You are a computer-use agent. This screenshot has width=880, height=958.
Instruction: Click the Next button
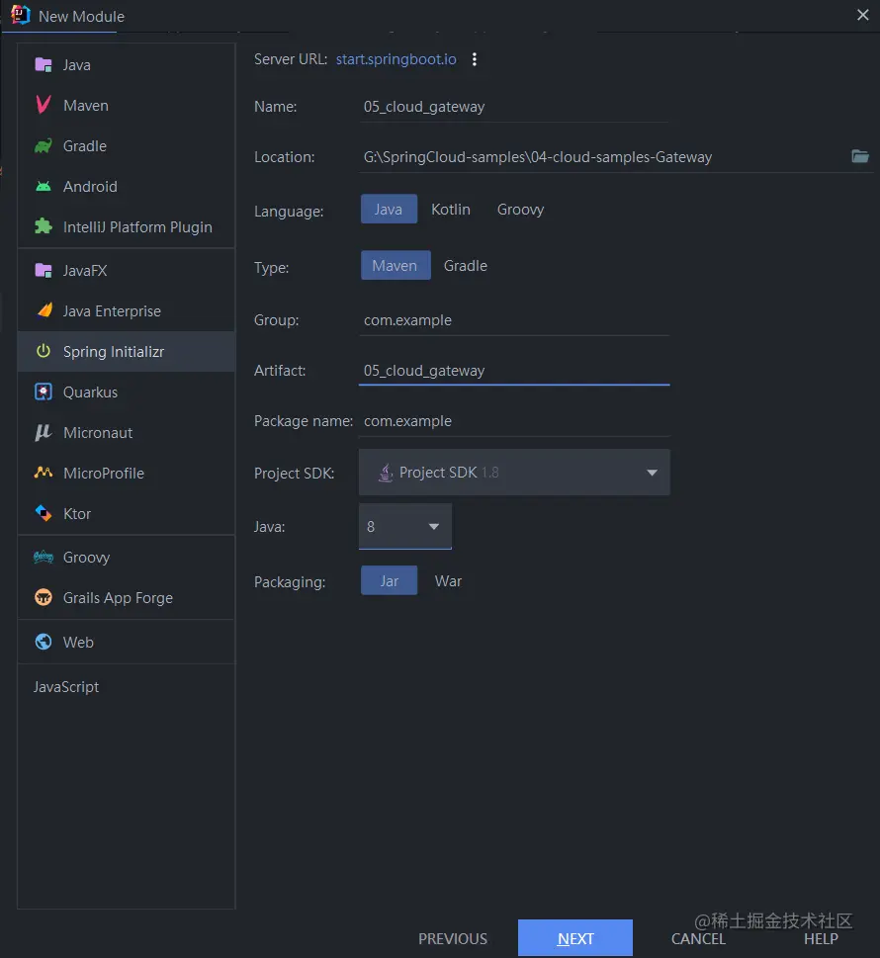click(x=574, y=938)
